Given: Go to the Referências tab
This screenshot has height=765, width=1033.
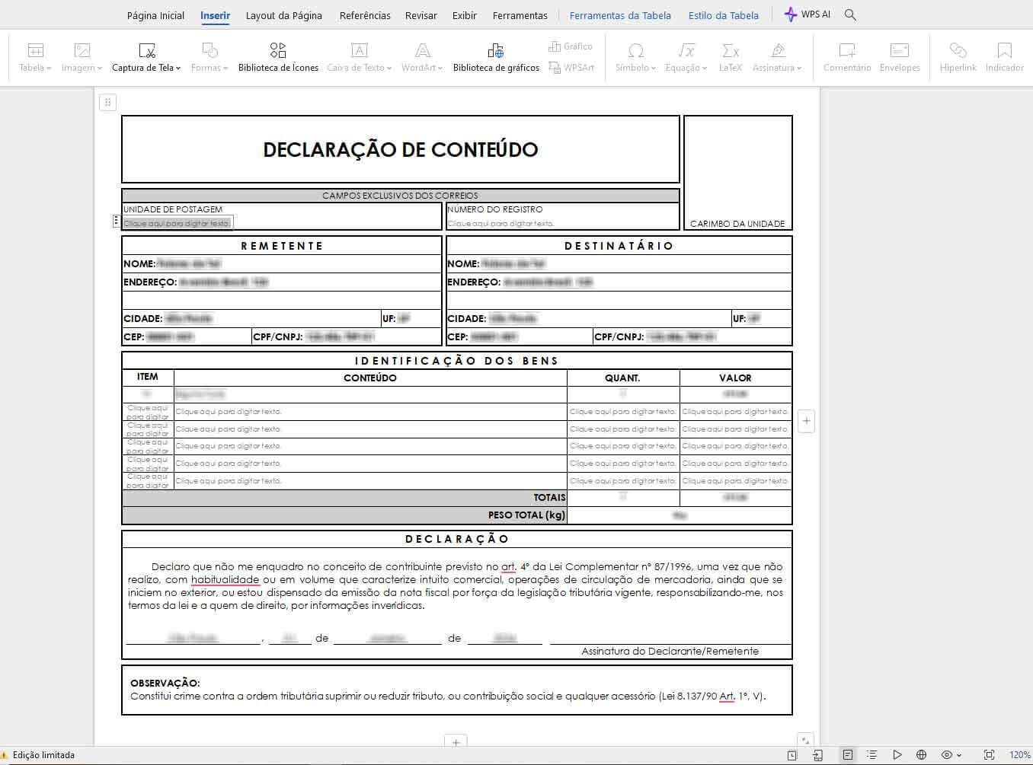Looking at the screenshot, I should coord(365,15).
